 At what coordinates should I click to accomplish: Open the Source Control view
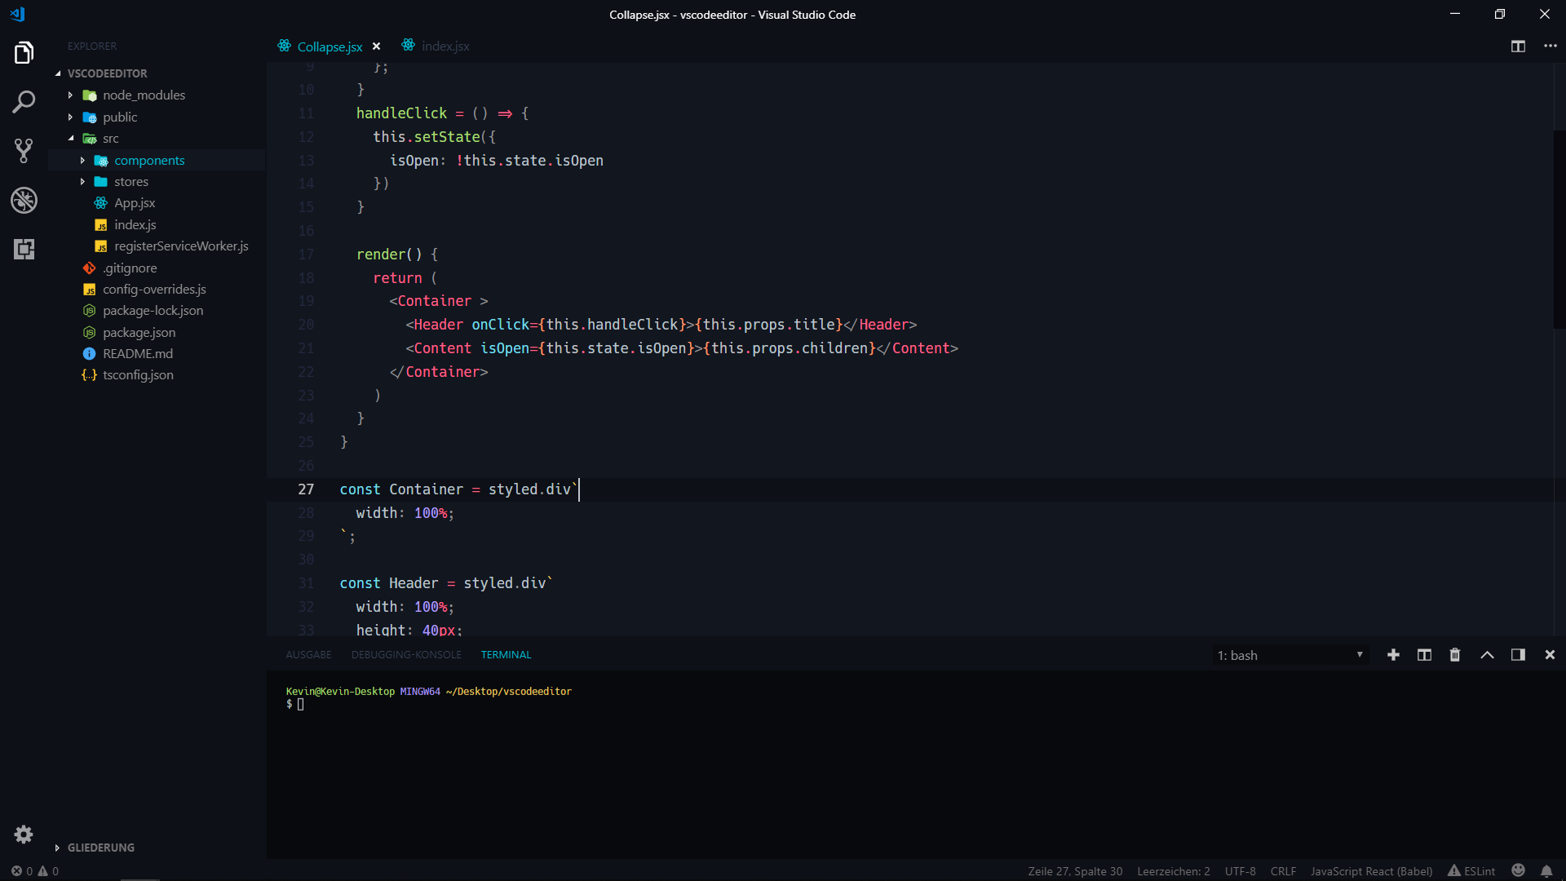coord(24,151)
